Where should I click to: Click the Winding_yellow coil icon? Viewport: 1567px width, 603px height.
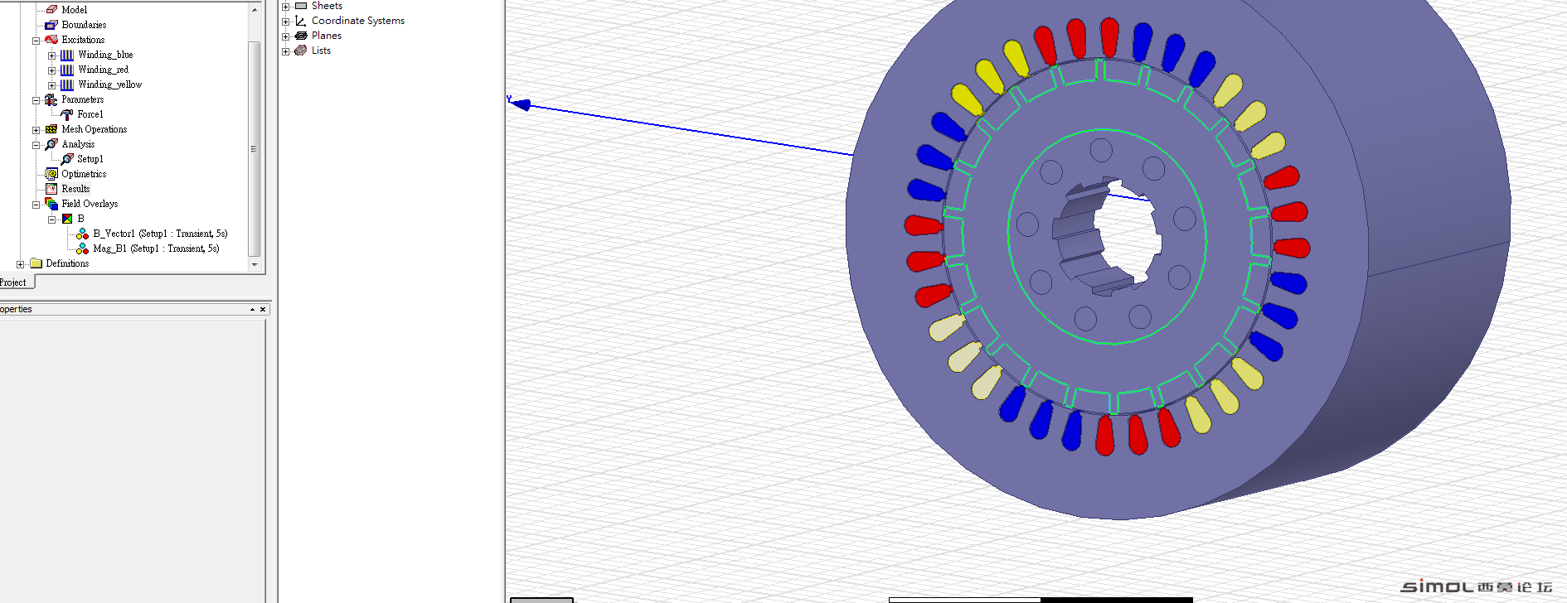(67, 84)
